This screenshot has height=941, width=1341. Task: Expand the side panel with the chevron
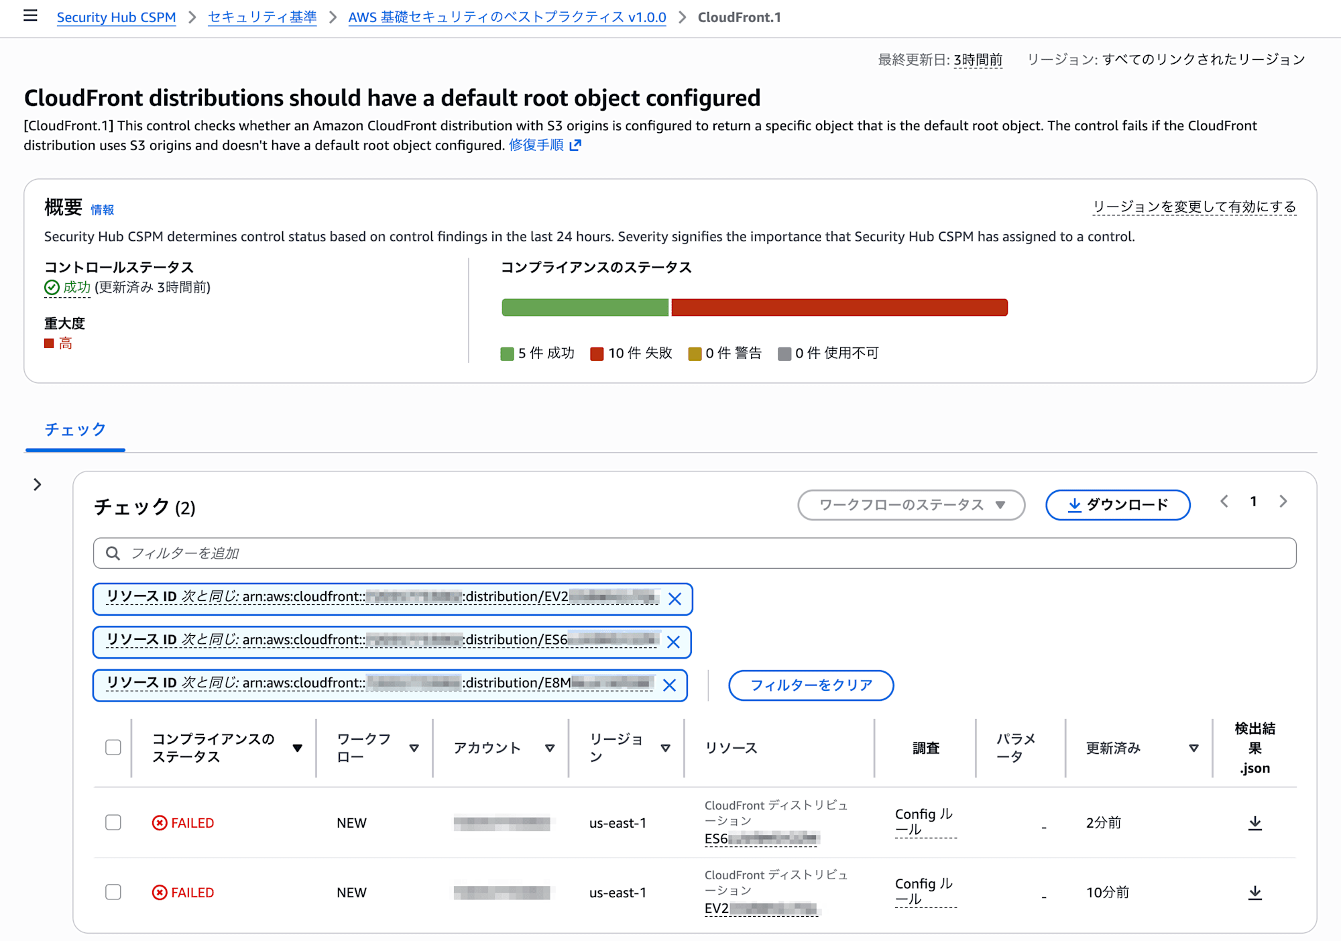tap(38, 484)
